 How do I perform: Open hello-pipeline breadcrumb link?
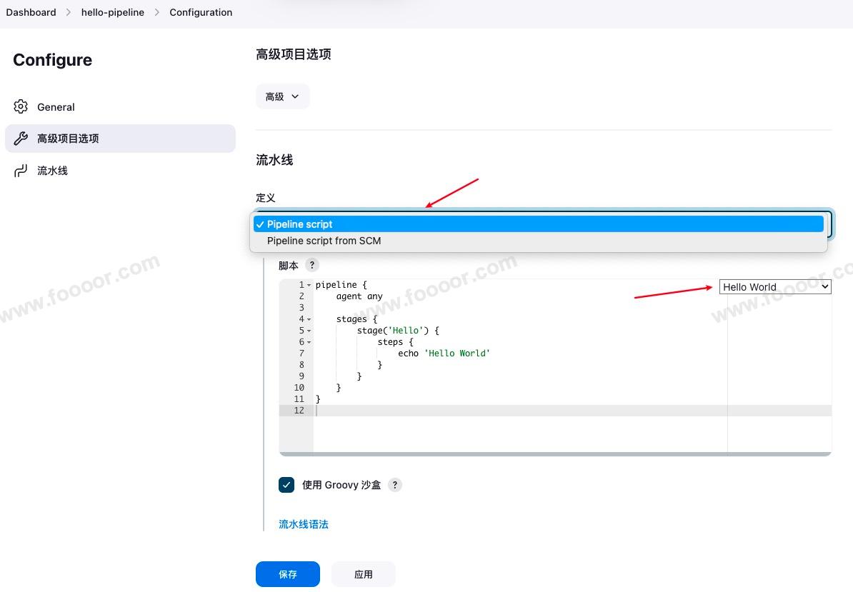[x=112, y=12]
